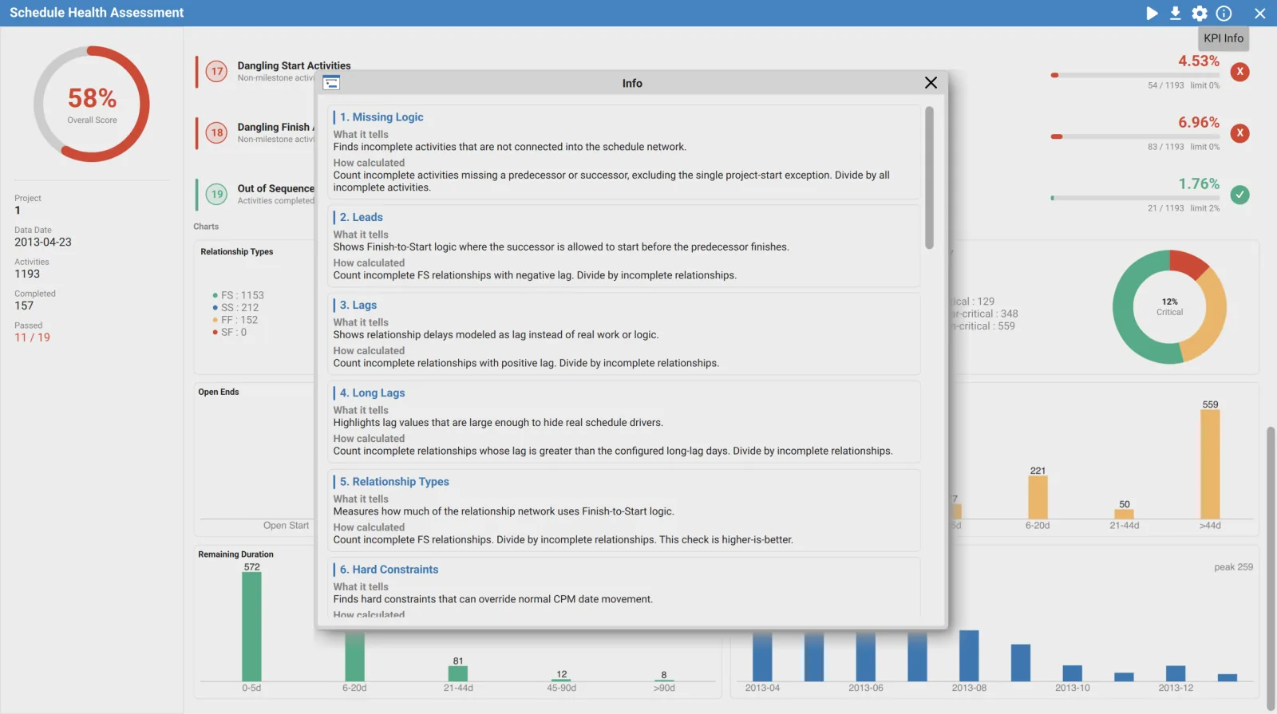Click the 12% Critical donut chart
The image size is (1277, 714).
pos(1169,307)
